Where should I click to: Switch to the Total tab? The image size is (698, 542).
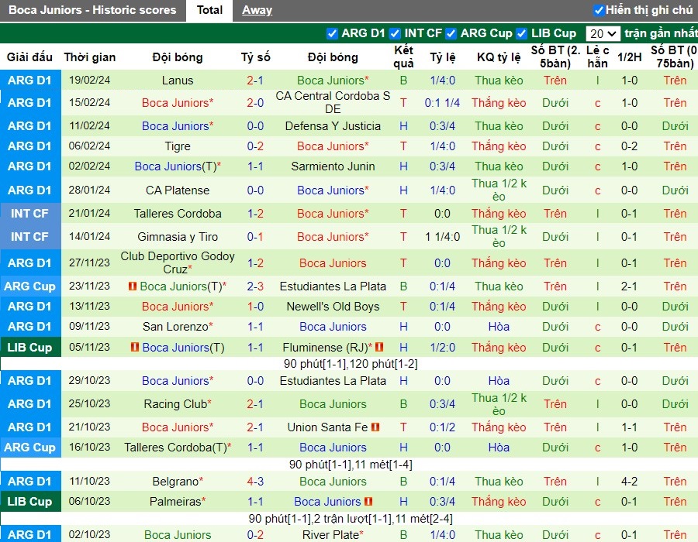pos(209,10)
